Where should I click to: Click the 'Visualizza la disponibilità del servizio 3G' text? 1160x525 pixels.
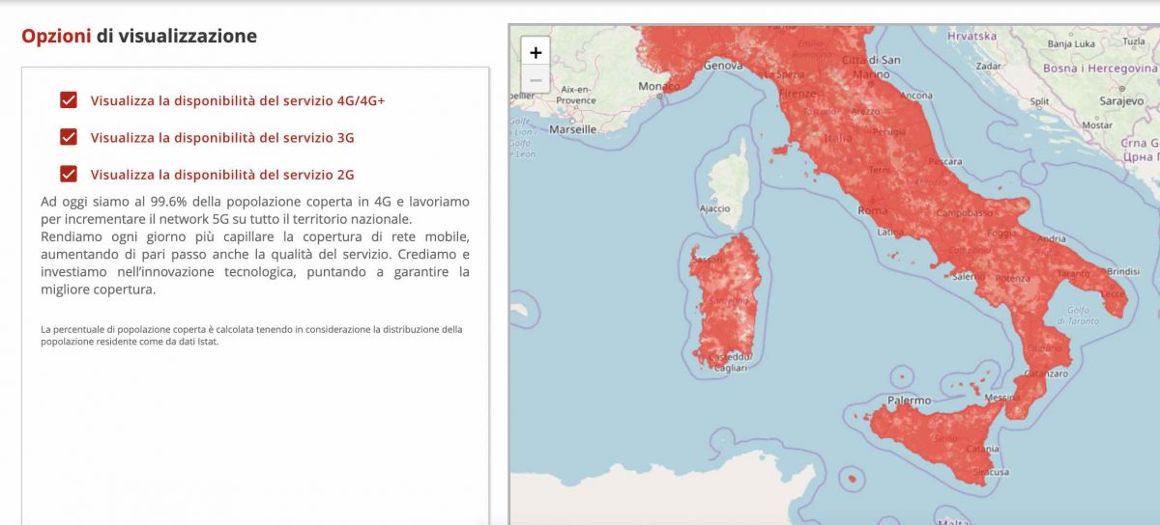click(221, 138)
